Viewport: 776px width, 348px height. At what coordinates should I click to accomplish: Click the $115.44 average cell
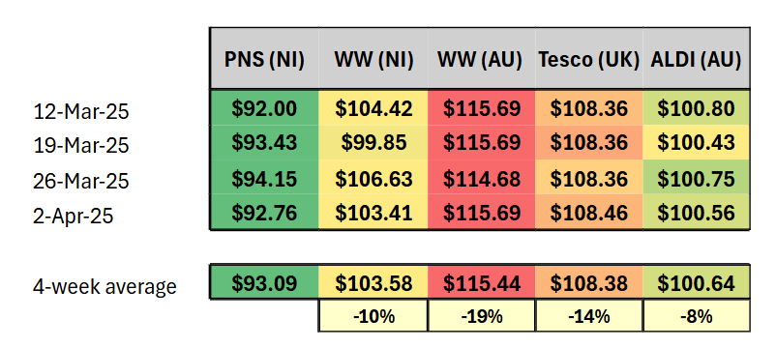click(x=482, y=281)
